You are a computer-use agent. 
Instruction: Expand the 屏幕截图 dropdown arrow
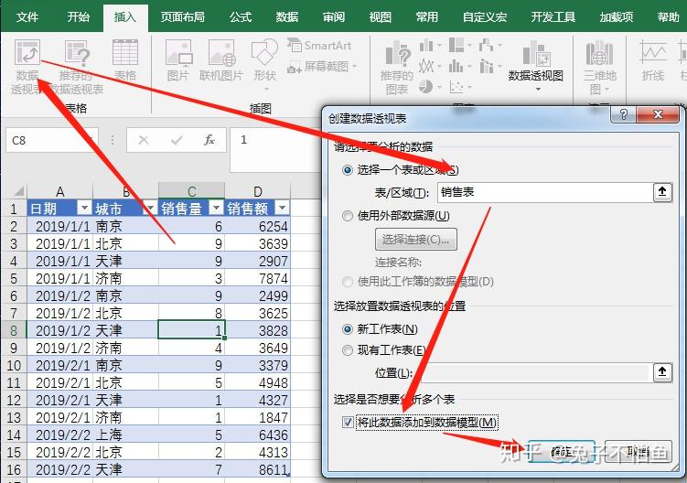[x=354, y=67]
